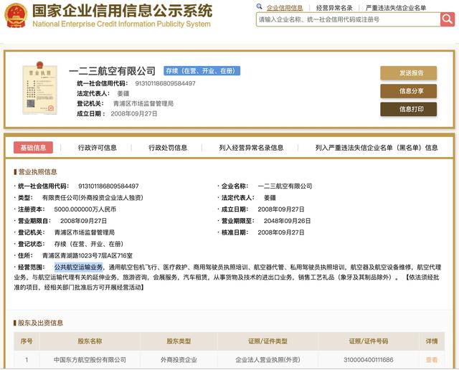Click the red search magnifier button
This screenshot has width=459, height=370.
point(448,19)
